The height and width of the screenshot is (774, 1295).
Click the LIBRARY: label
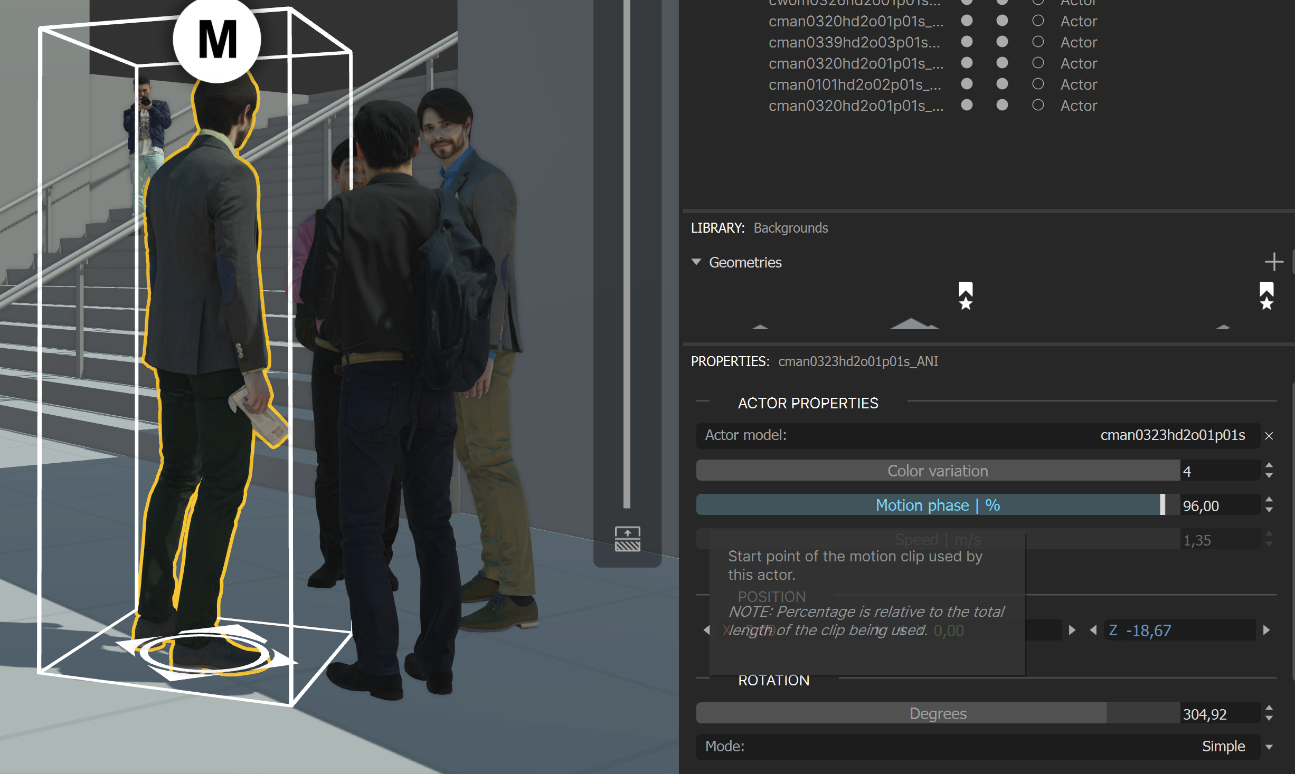717,228
